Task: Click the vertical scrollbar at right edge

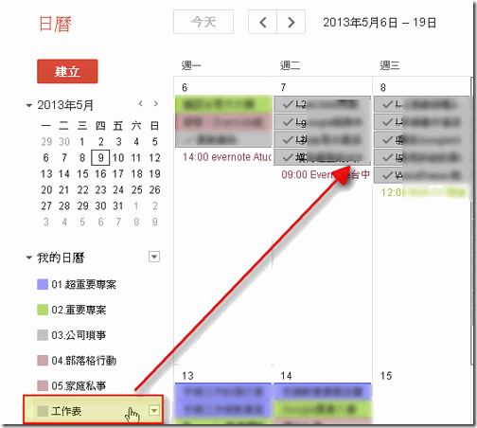Action: (x=472, y=221)
